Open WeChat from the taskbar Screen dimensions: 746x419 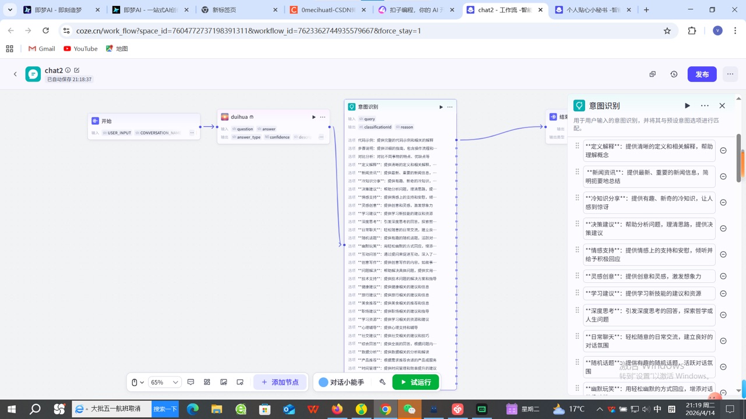click(x=410, y=409)
